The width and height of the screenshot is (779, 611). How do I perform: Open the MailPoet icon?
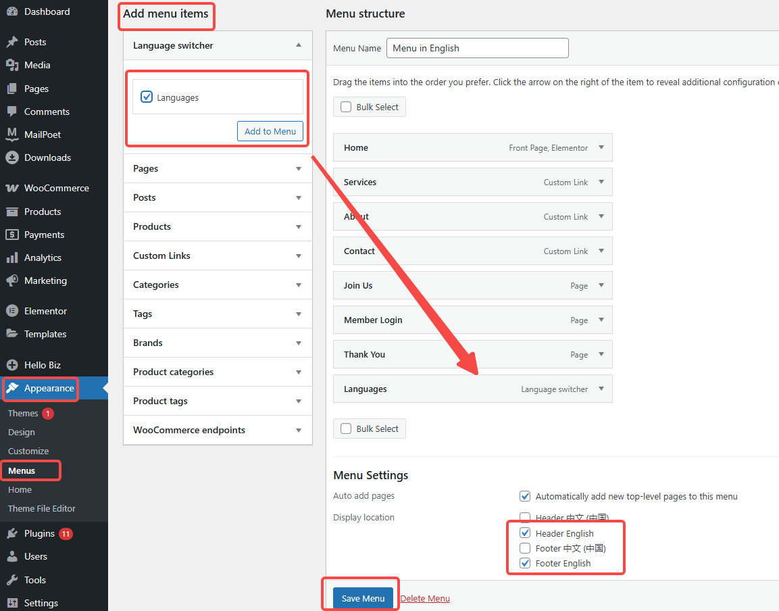click(x=14, y=134)
